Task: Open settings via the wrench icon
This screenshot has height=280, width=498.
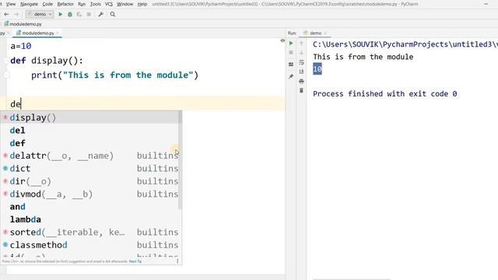Action: [101, 14]
